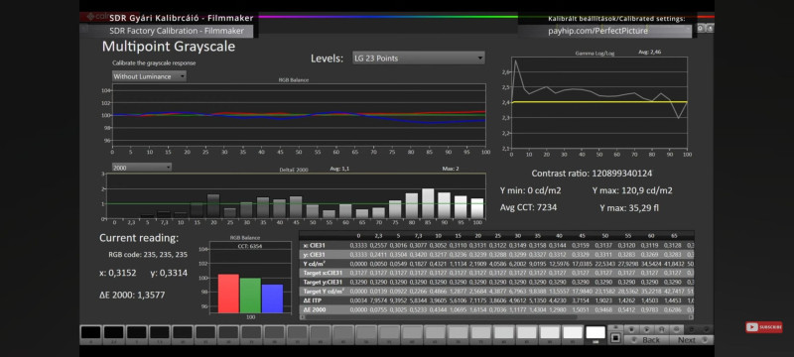The height and width of the screenshot is (357, 794).
Task: Click the Gamma Log/Log chart
Action: 599,103
